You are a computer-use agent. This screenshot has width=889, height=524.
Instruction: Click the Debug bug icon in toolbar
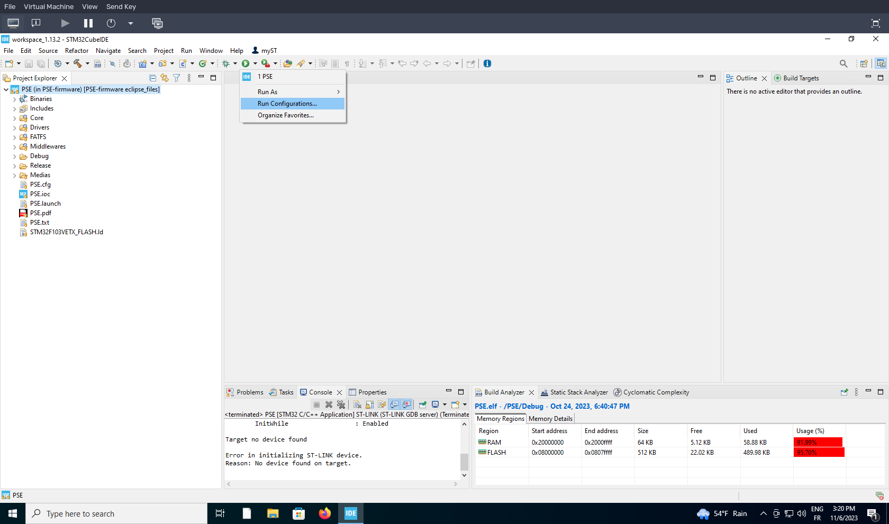pos(226,63)
